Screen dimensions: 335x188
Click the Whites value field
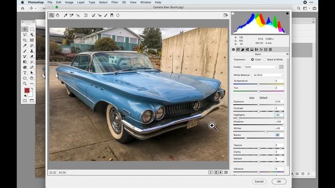click(279, 128)
